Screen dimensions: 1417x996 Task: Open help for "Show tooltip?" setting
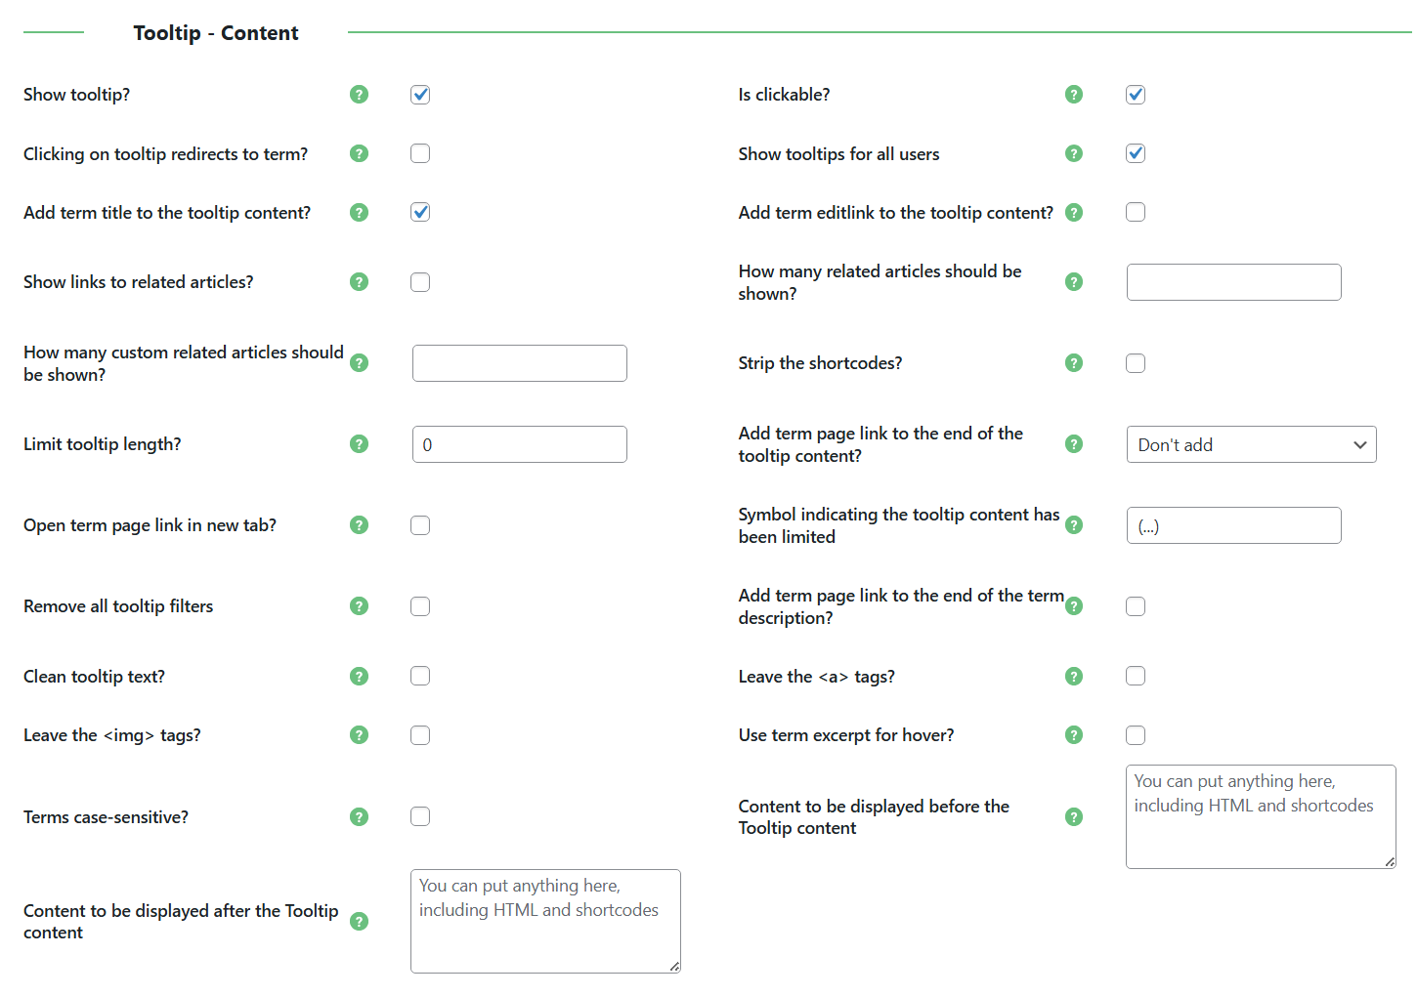[x=359, y=95]
